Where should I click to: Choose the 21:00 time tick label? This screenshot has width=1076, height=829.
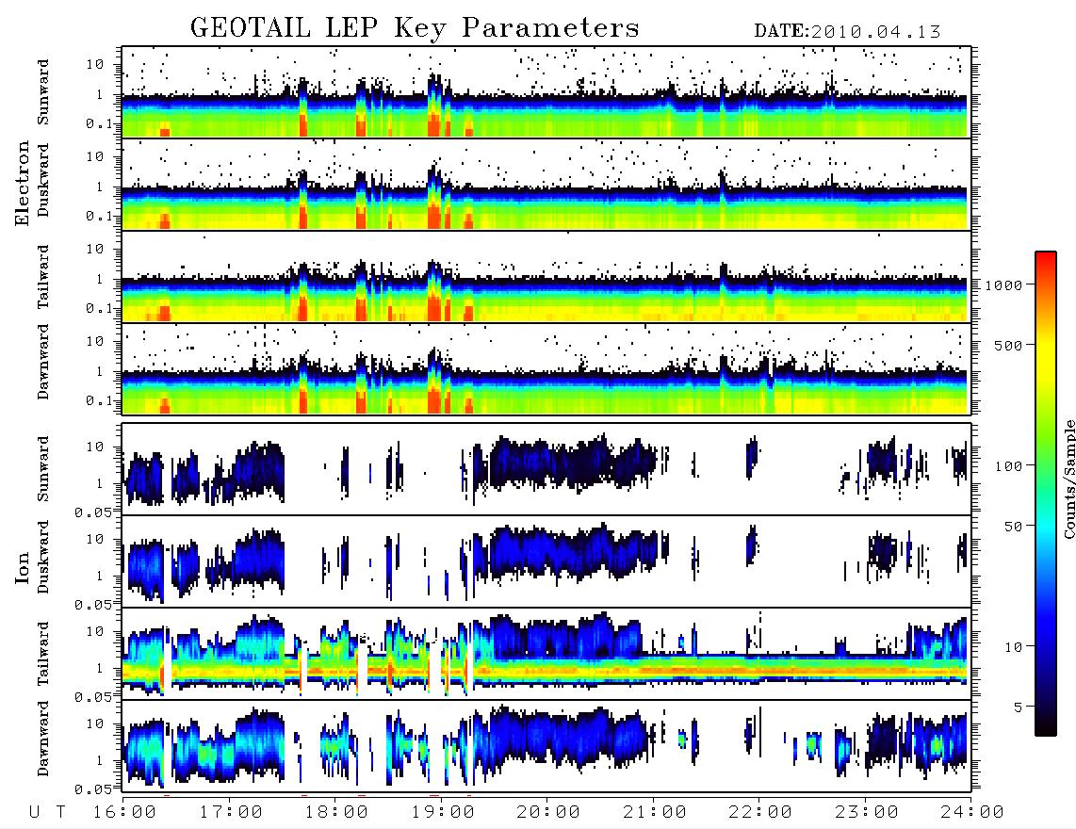[x=655, y=812]
